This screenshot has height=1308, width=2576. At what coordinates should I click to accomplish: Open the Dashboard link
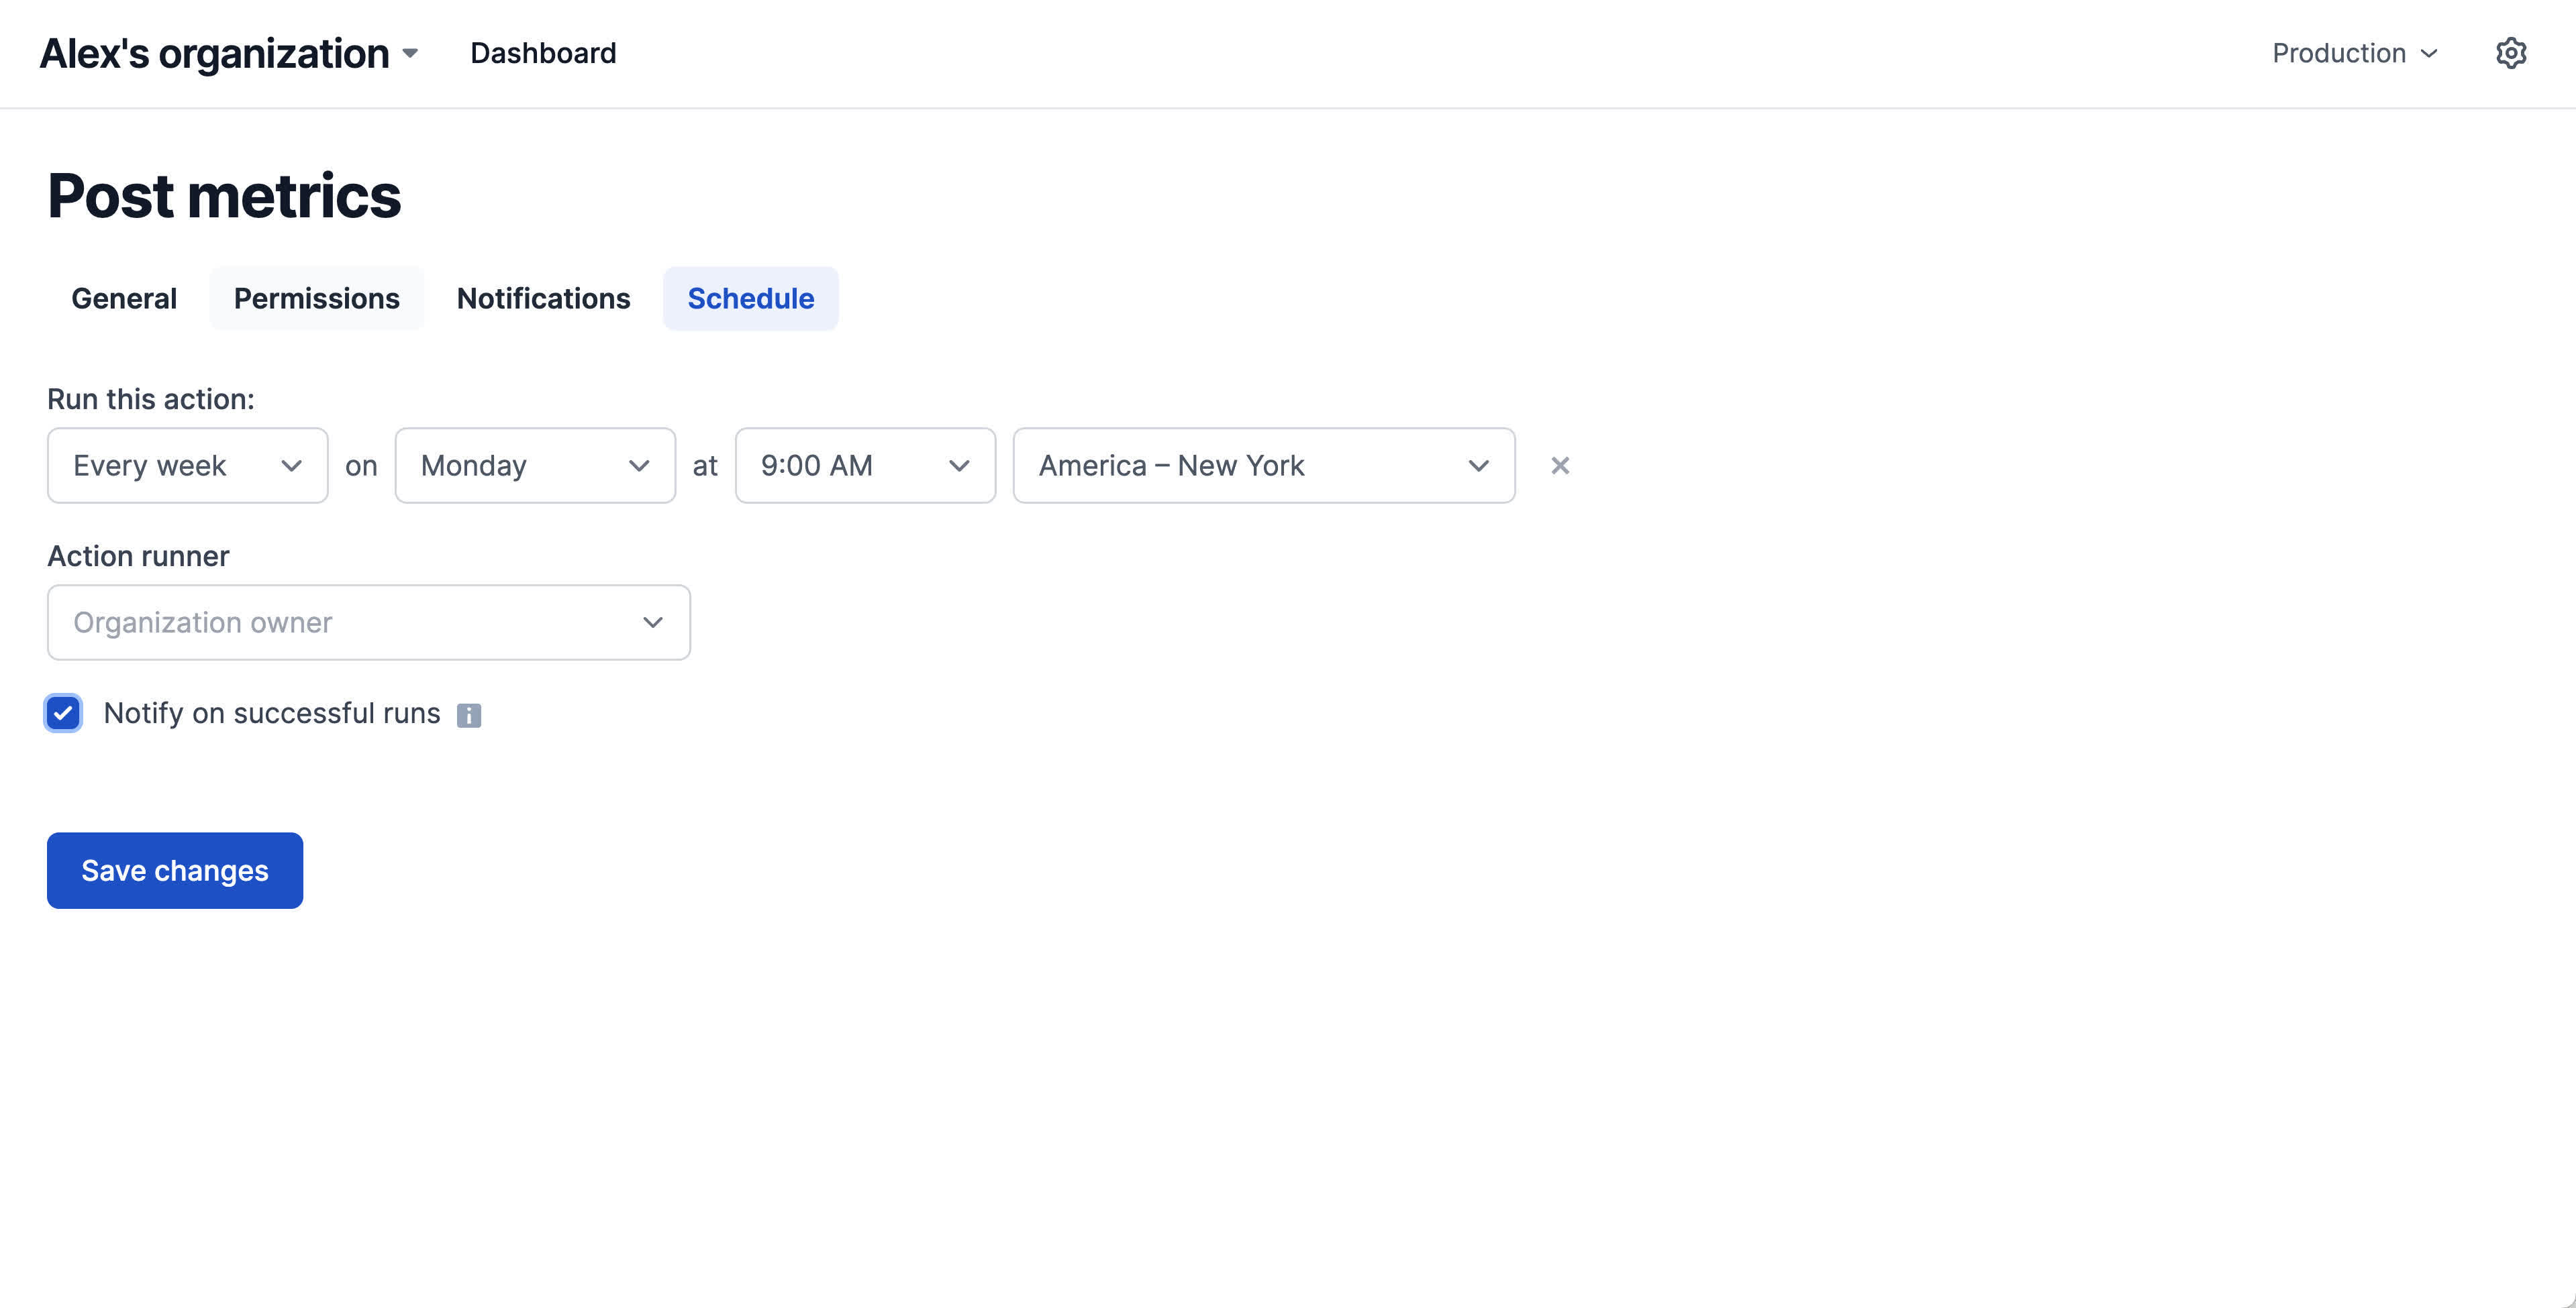click(x=543, y=53)
